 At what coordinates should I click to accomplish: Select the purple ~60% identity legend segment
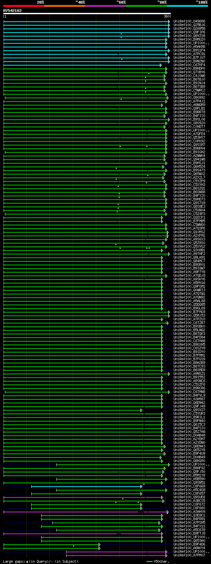105,6
